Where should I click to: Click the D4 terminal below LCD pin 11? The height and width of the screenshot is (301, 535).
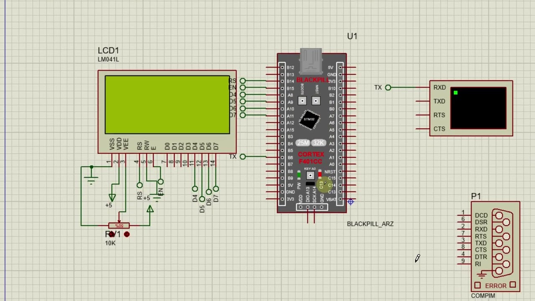pyautogui.click(x=195, y=189)
